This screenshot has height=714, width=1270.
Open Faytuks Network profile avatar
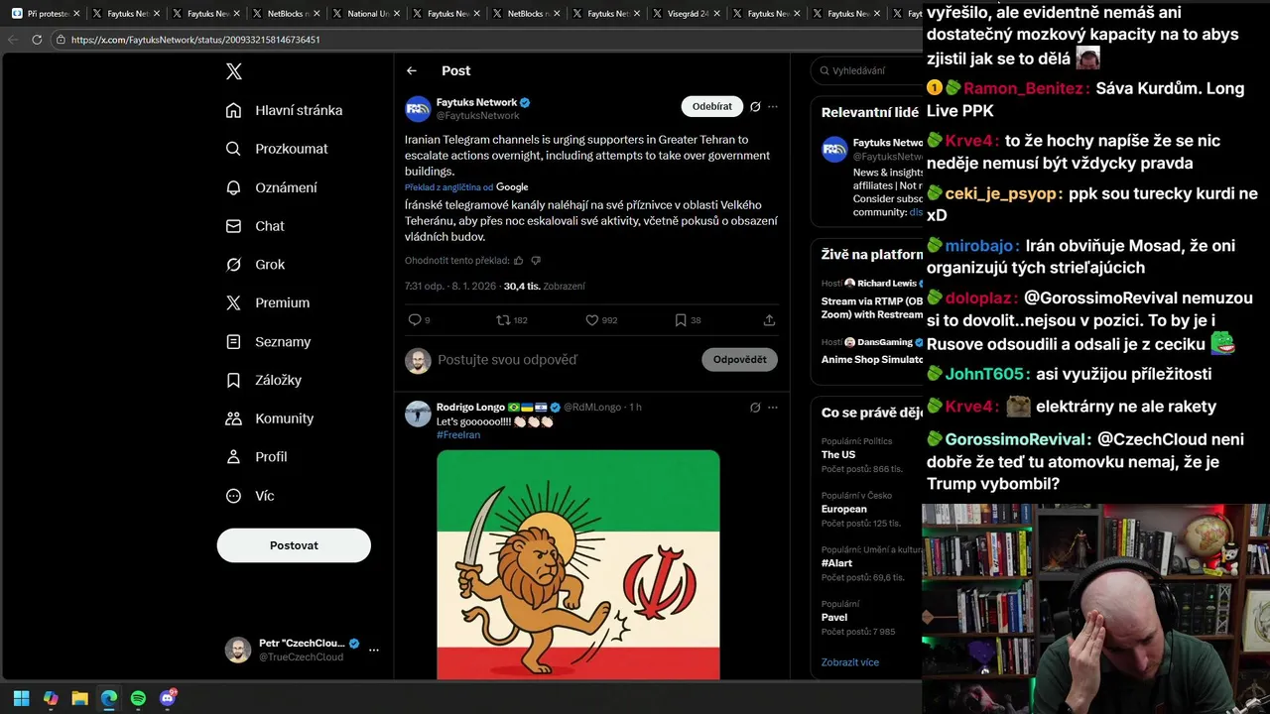pos(418,109)
